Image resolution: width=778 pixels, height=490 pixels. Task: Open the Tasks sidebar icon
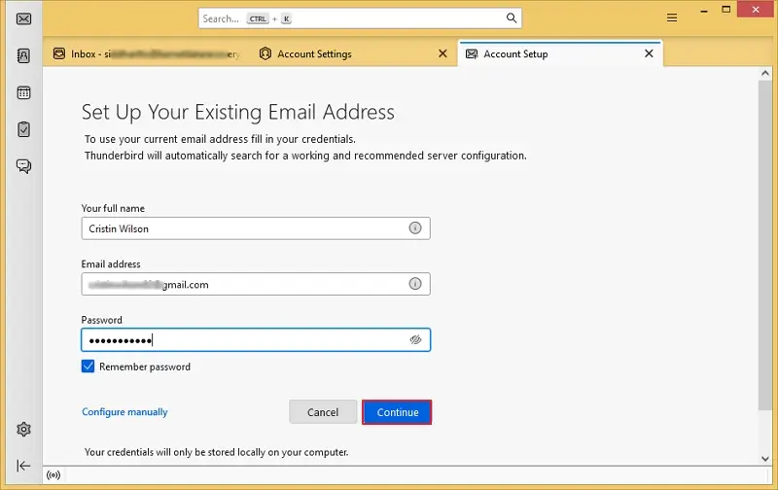point(23,129)
